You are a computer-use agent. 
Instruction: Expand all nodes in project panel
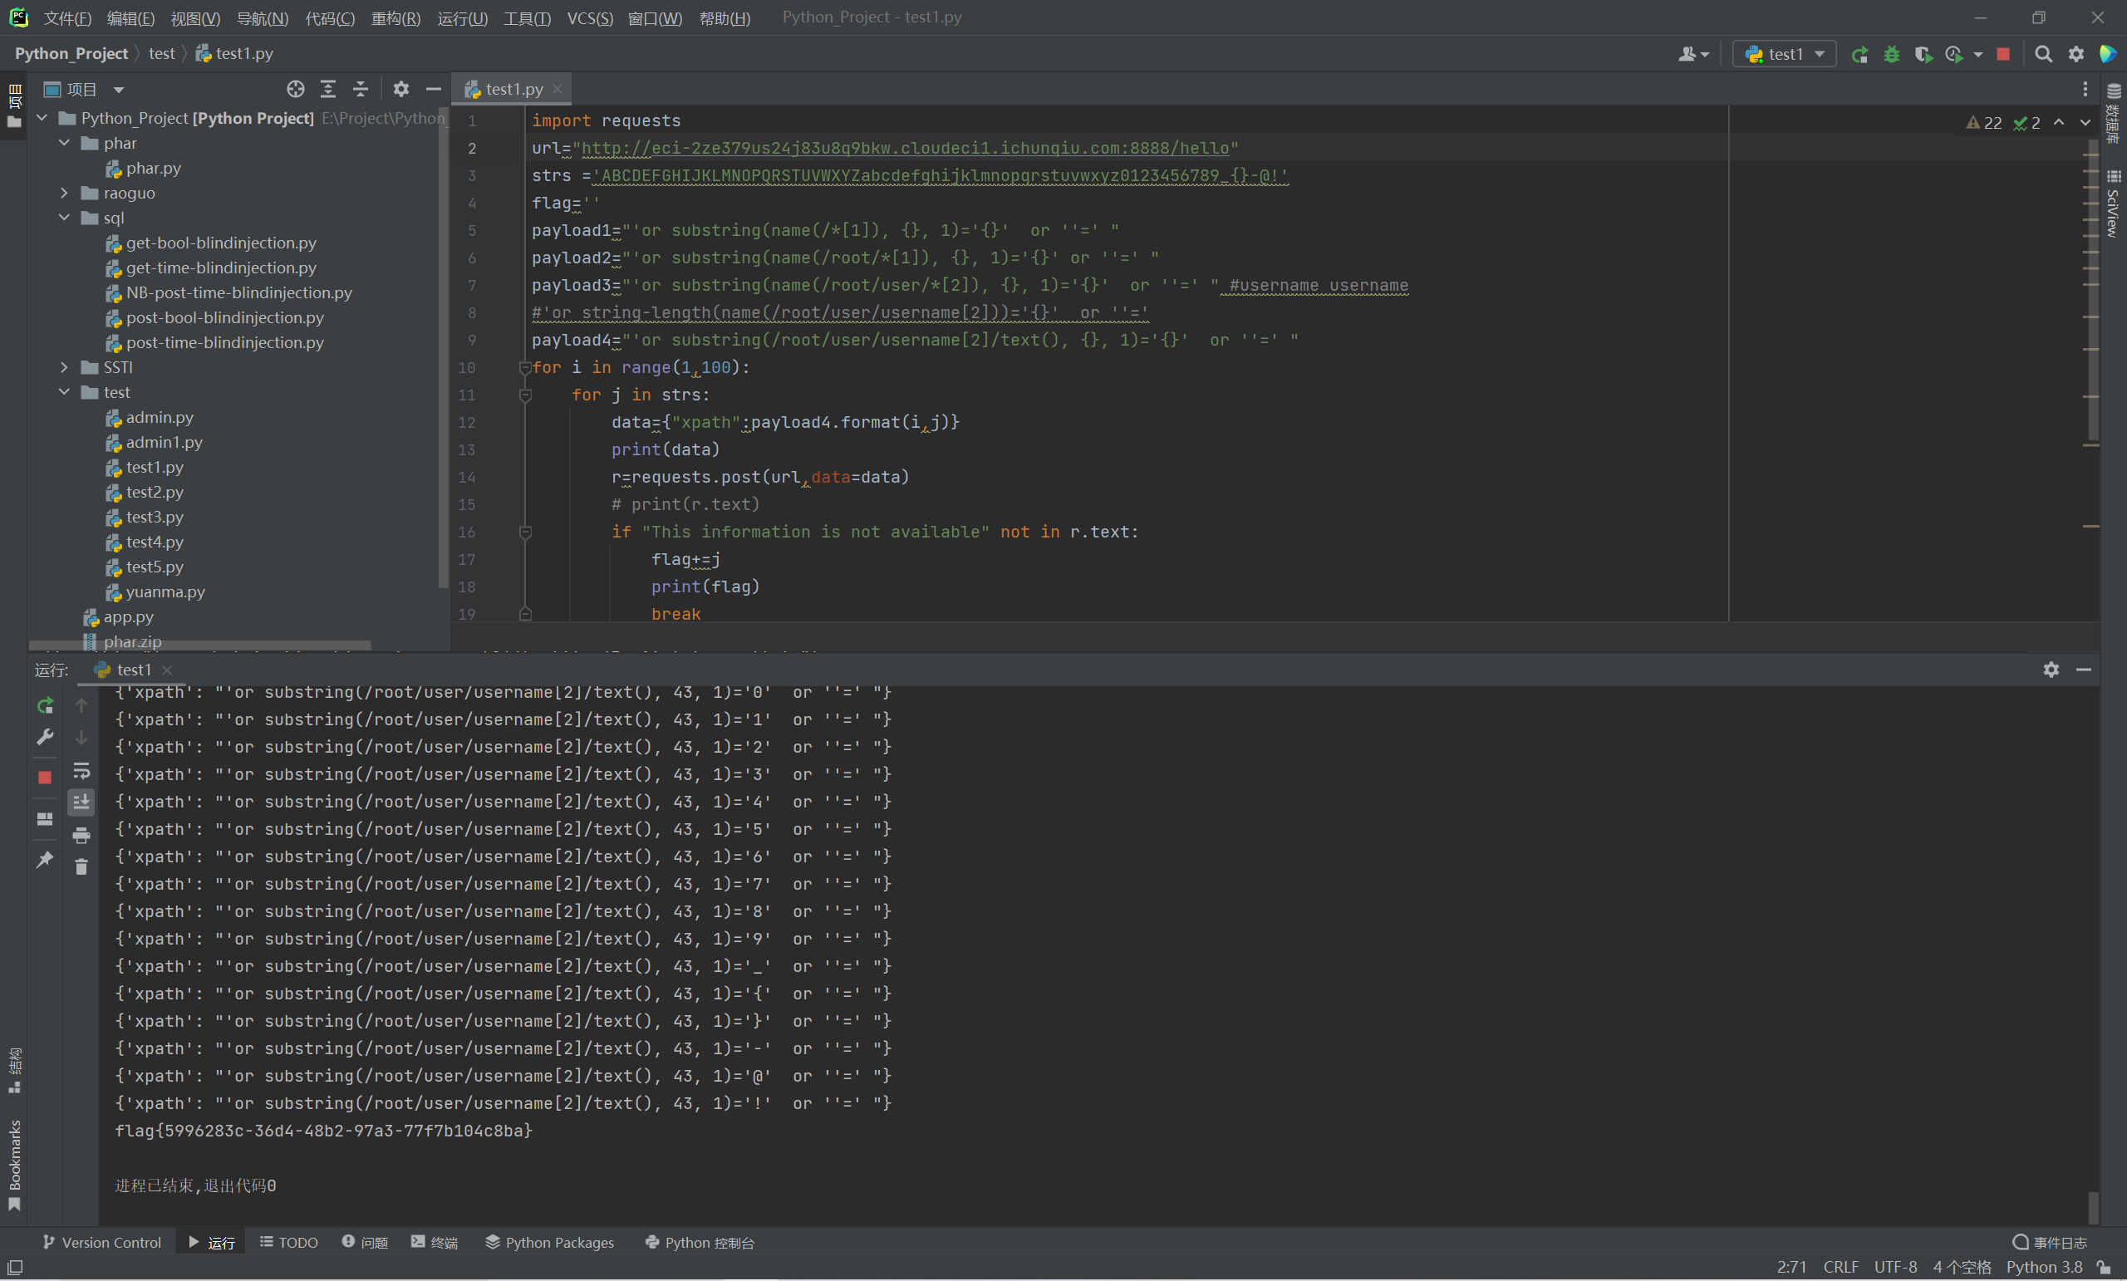(x=328, y=89)
